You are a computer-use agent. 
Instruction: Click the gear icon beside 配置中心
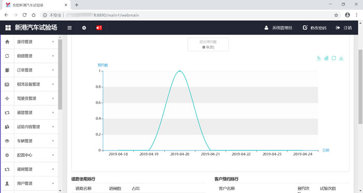click(x=7, y=155)
